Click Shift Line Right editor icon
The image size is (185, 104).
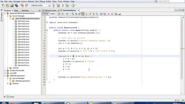(104, 14)
